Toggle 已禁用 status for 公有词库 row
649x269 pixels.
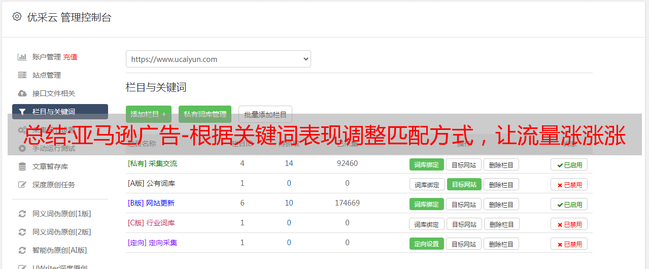(x=569, y=184)
